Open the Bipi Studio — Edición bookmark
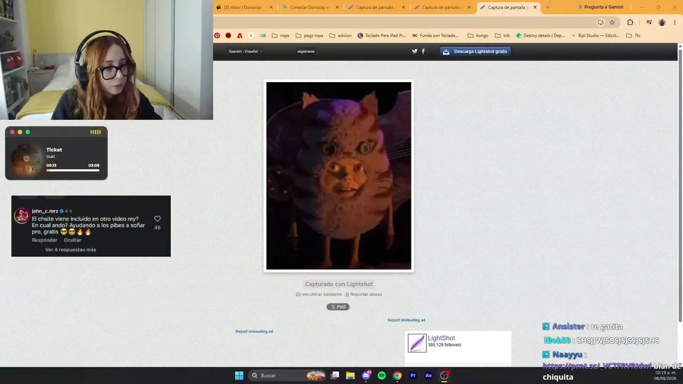Screen dimensions: 683x384 coord(595,36)
